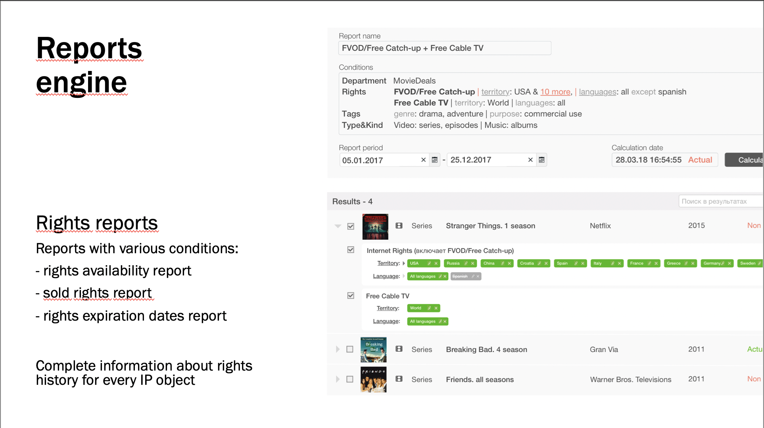
Task: Check the Breaking Bad row checkbox
Action: click(350, 350)
